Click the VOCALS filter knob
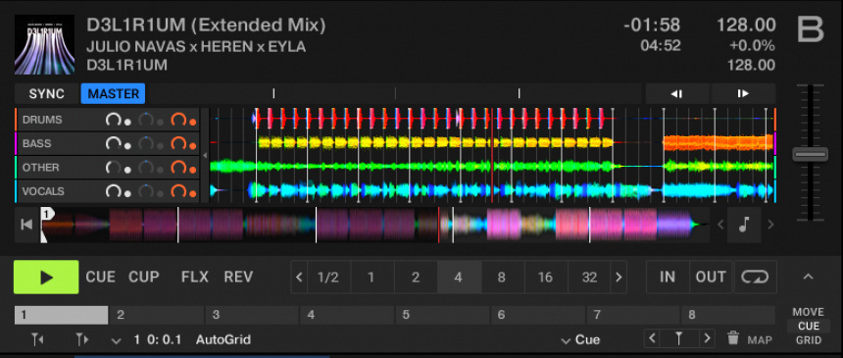 point(146,191)
